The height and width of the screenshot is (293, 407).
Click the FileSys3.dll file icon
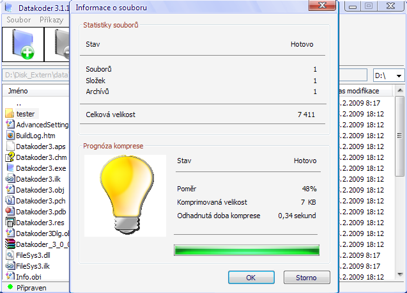point(10,255)
